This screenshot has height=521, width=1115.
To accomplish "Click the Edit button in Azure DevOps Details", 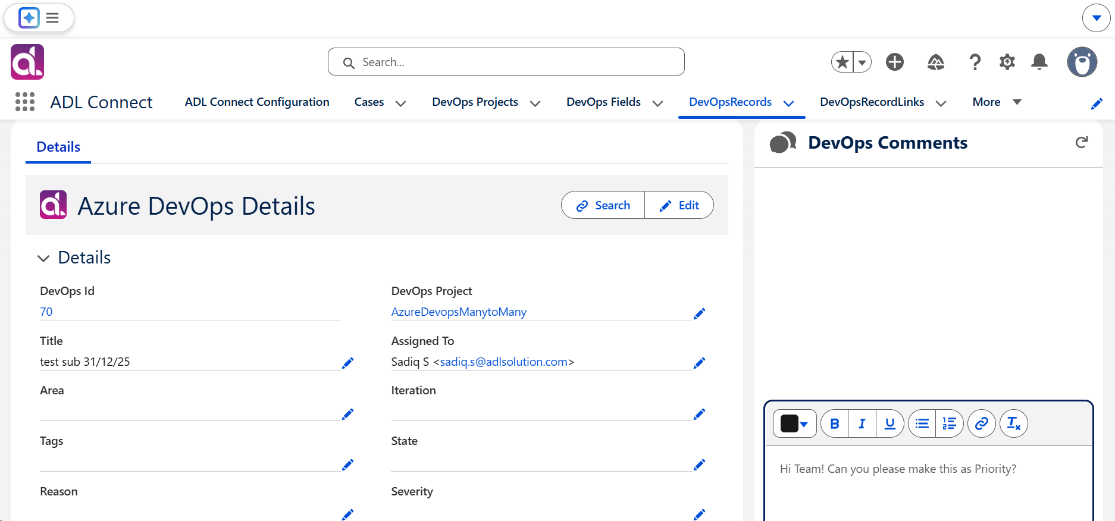I will pyautogui.click(x=679, y=205).
